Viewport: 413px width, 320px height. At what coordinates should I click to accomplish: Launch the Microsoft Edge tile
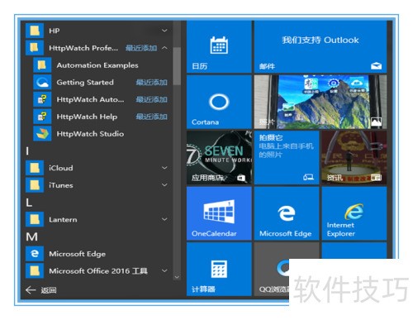287,213
